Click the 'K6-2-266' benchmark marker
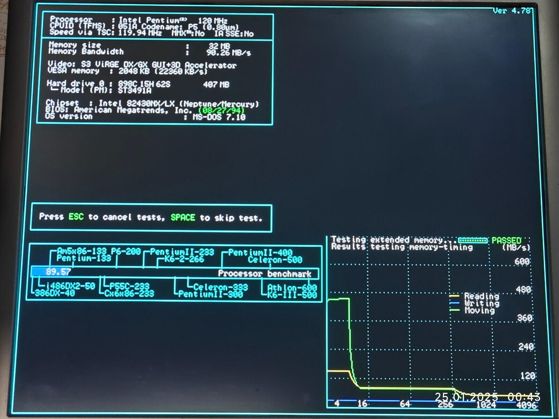 point(184,259)
